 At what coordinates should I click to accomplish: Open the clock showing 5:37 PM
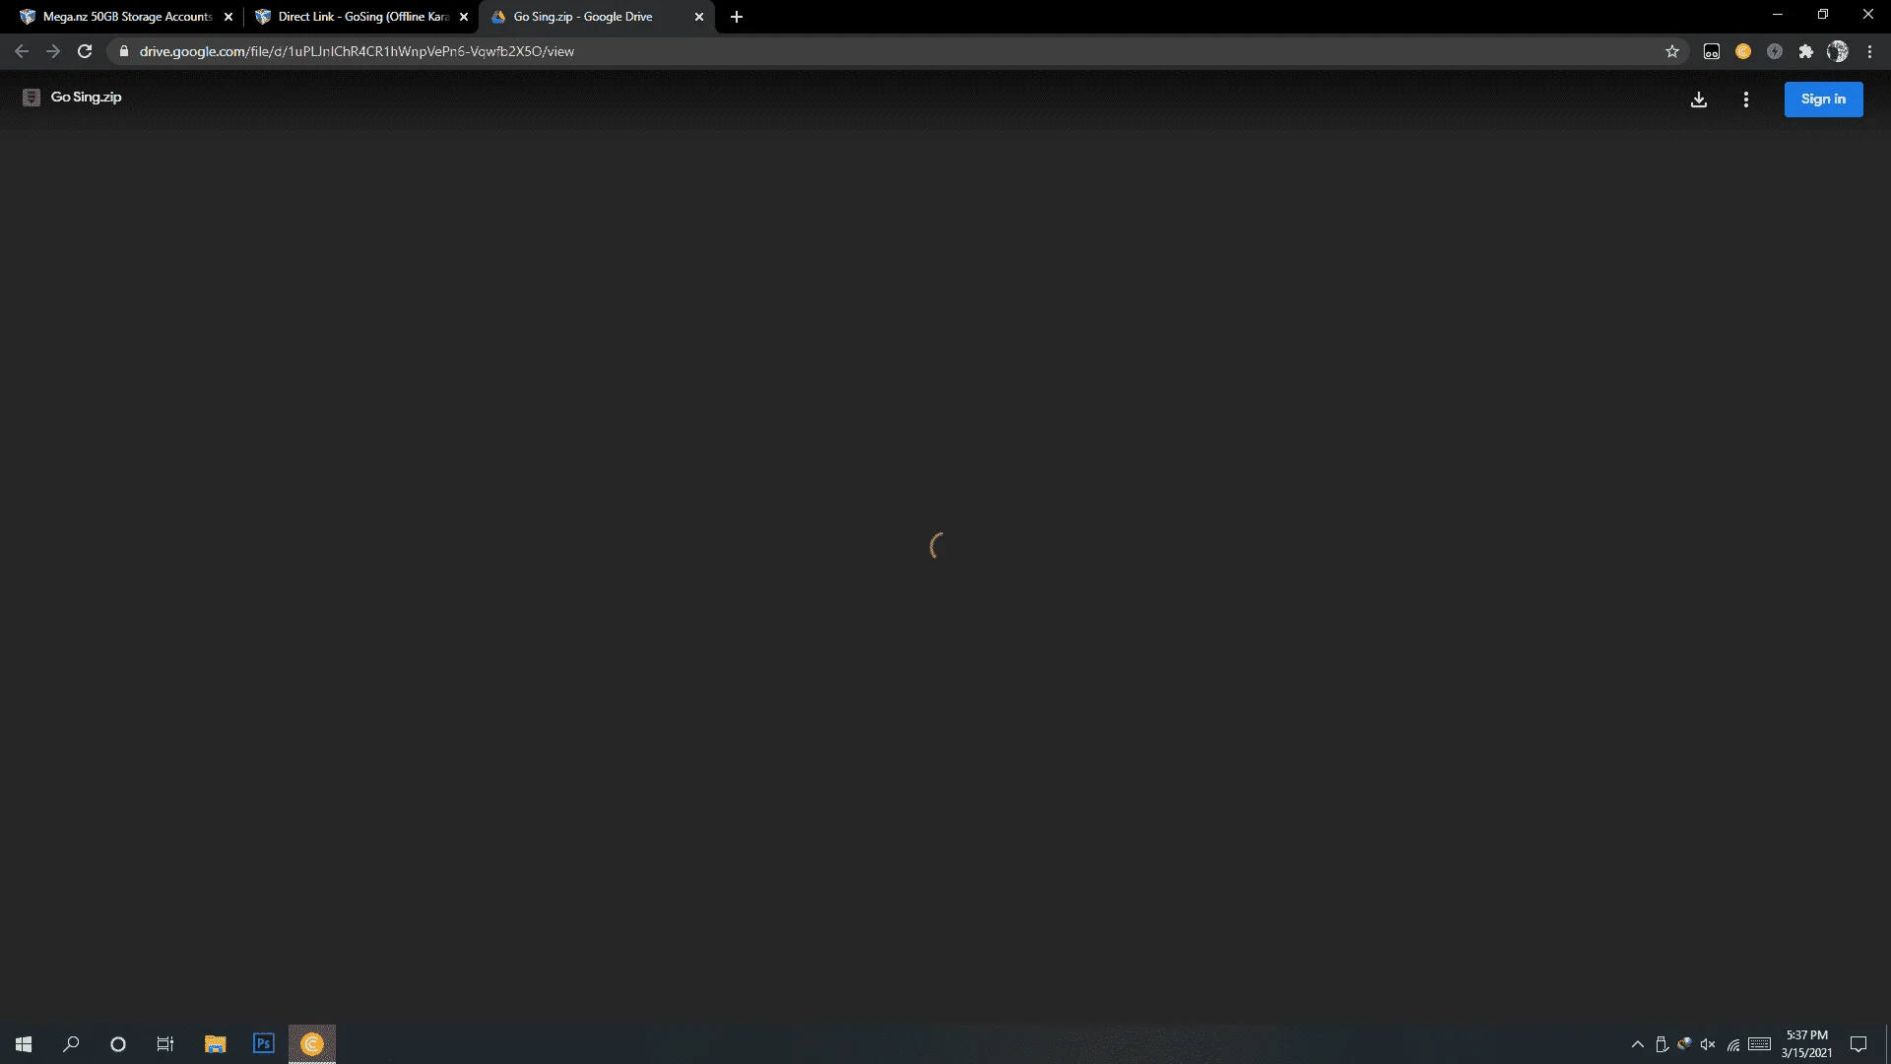click(x=1806, y=1044)
